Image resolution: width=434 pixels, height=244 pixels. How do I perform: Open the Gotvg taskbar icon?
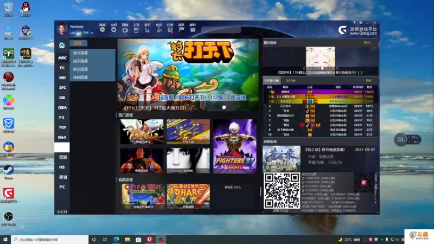tap(150, 239)
